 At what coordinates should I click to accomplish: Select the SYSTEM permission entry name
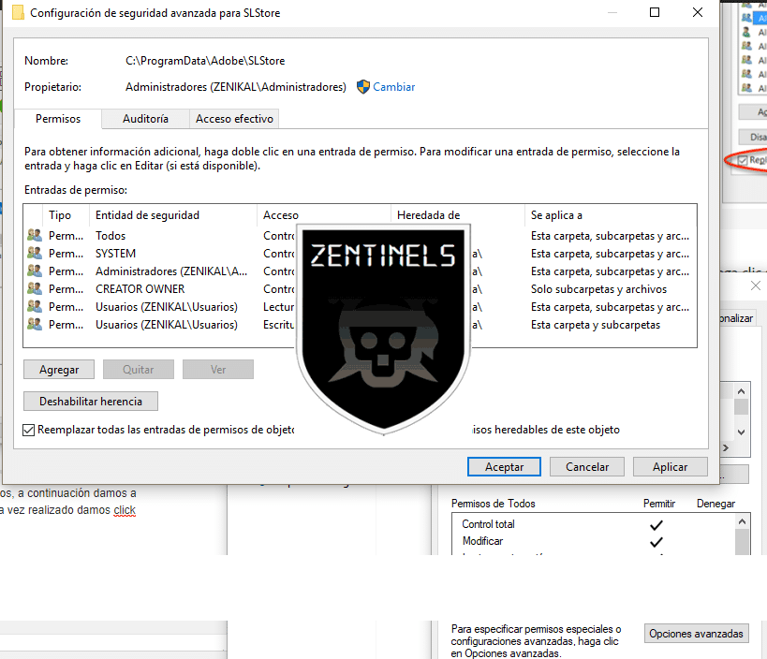point(115,254)
